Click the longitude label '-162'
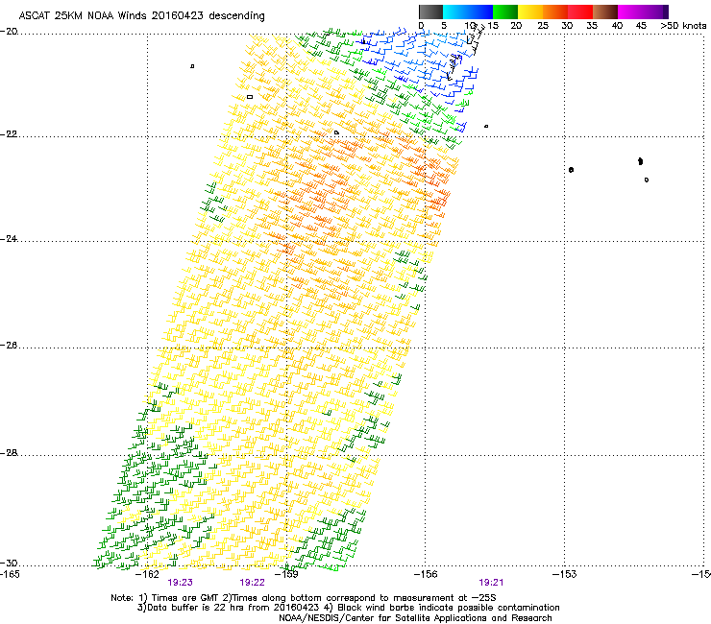The width and height of the screenshot is (711, 624). coord(148,574)
